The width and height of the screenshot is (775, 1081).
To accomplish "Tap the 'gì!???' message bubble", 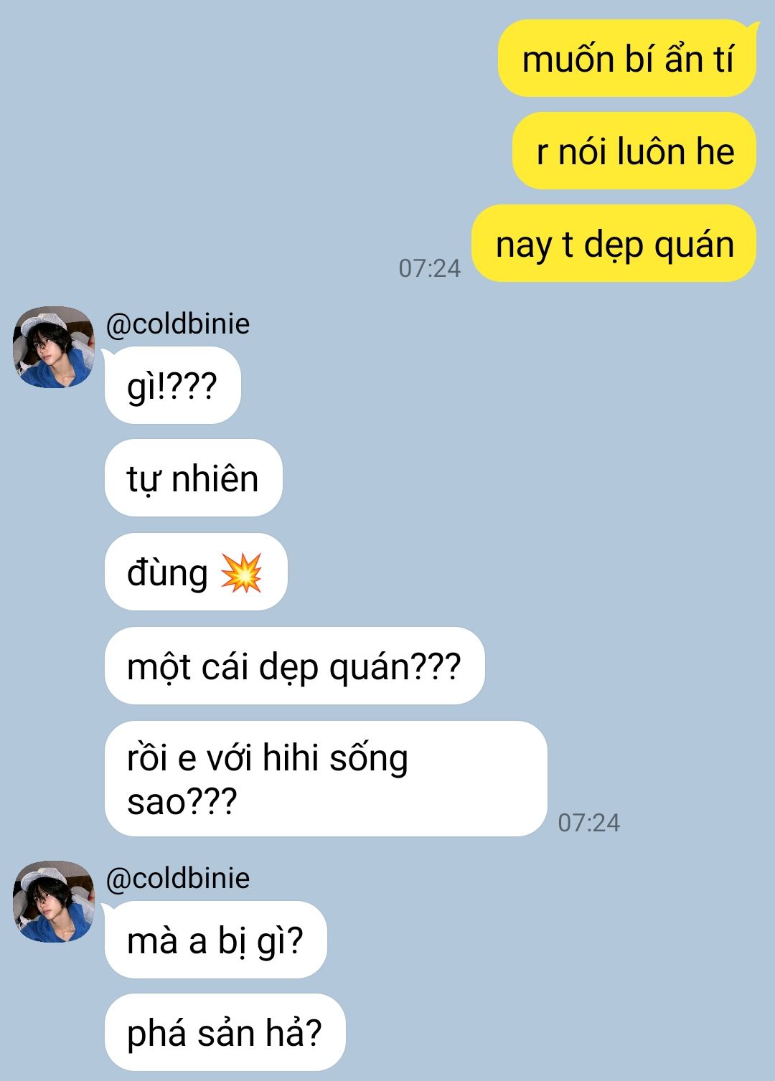I will 172,386.
